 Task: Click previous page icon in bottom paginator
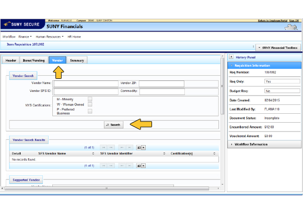tap(111, 165)
